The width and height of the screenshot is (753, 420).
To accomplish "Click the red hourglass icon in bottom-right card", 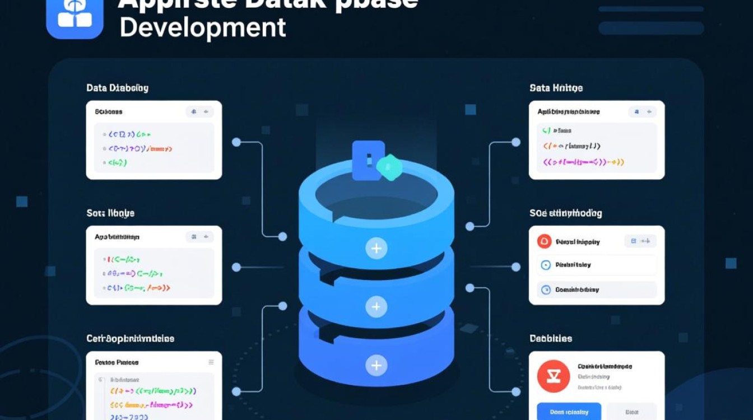I will pos(553,376).
